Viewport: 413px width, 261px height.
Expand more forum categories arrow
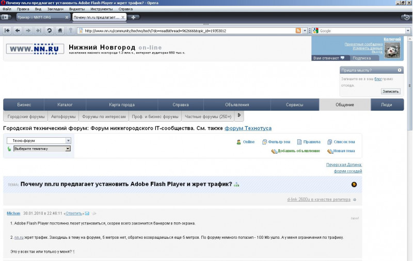[239, 115]
